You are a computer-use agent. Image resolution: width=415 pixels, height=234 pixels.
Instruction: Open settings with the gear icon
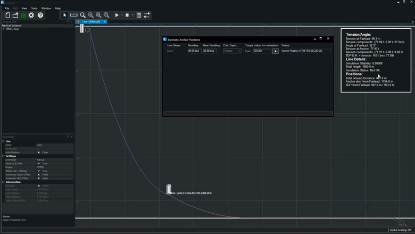31,15
